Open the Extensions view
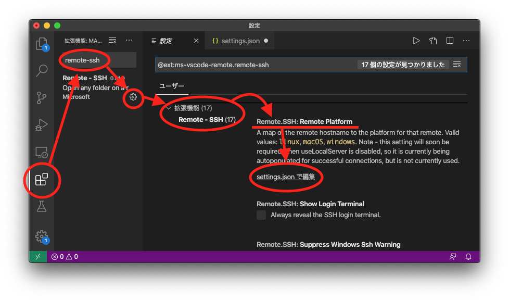The image size is (509, 301). [42, 179]
